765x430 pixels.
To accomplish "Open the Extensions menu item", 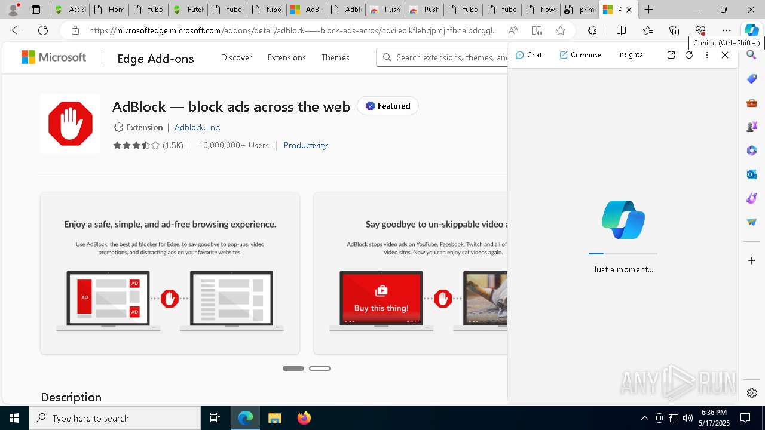I will coord(287,57).
